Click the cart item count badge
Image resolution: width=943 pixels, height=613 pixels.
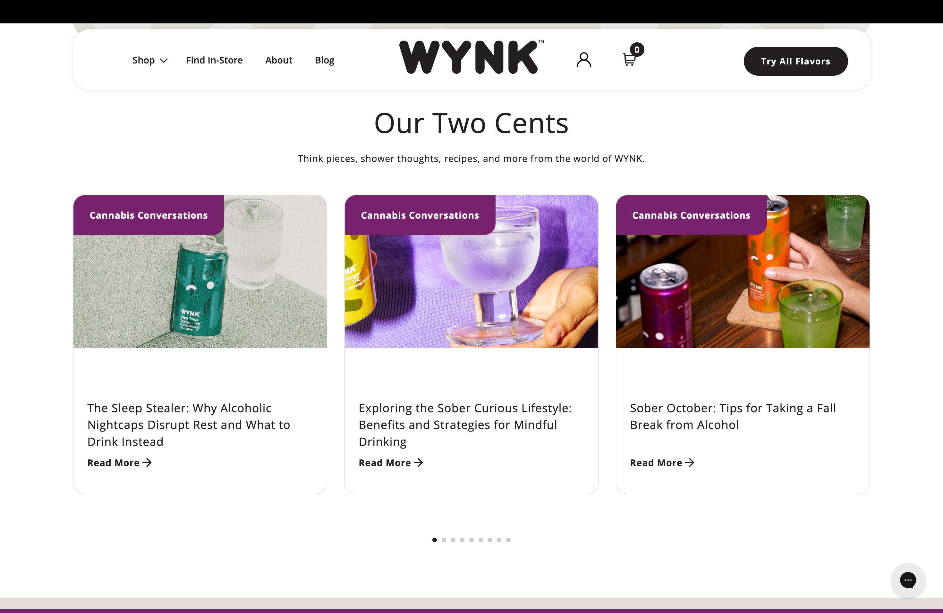pyautogui.click(x=637, y=49)
